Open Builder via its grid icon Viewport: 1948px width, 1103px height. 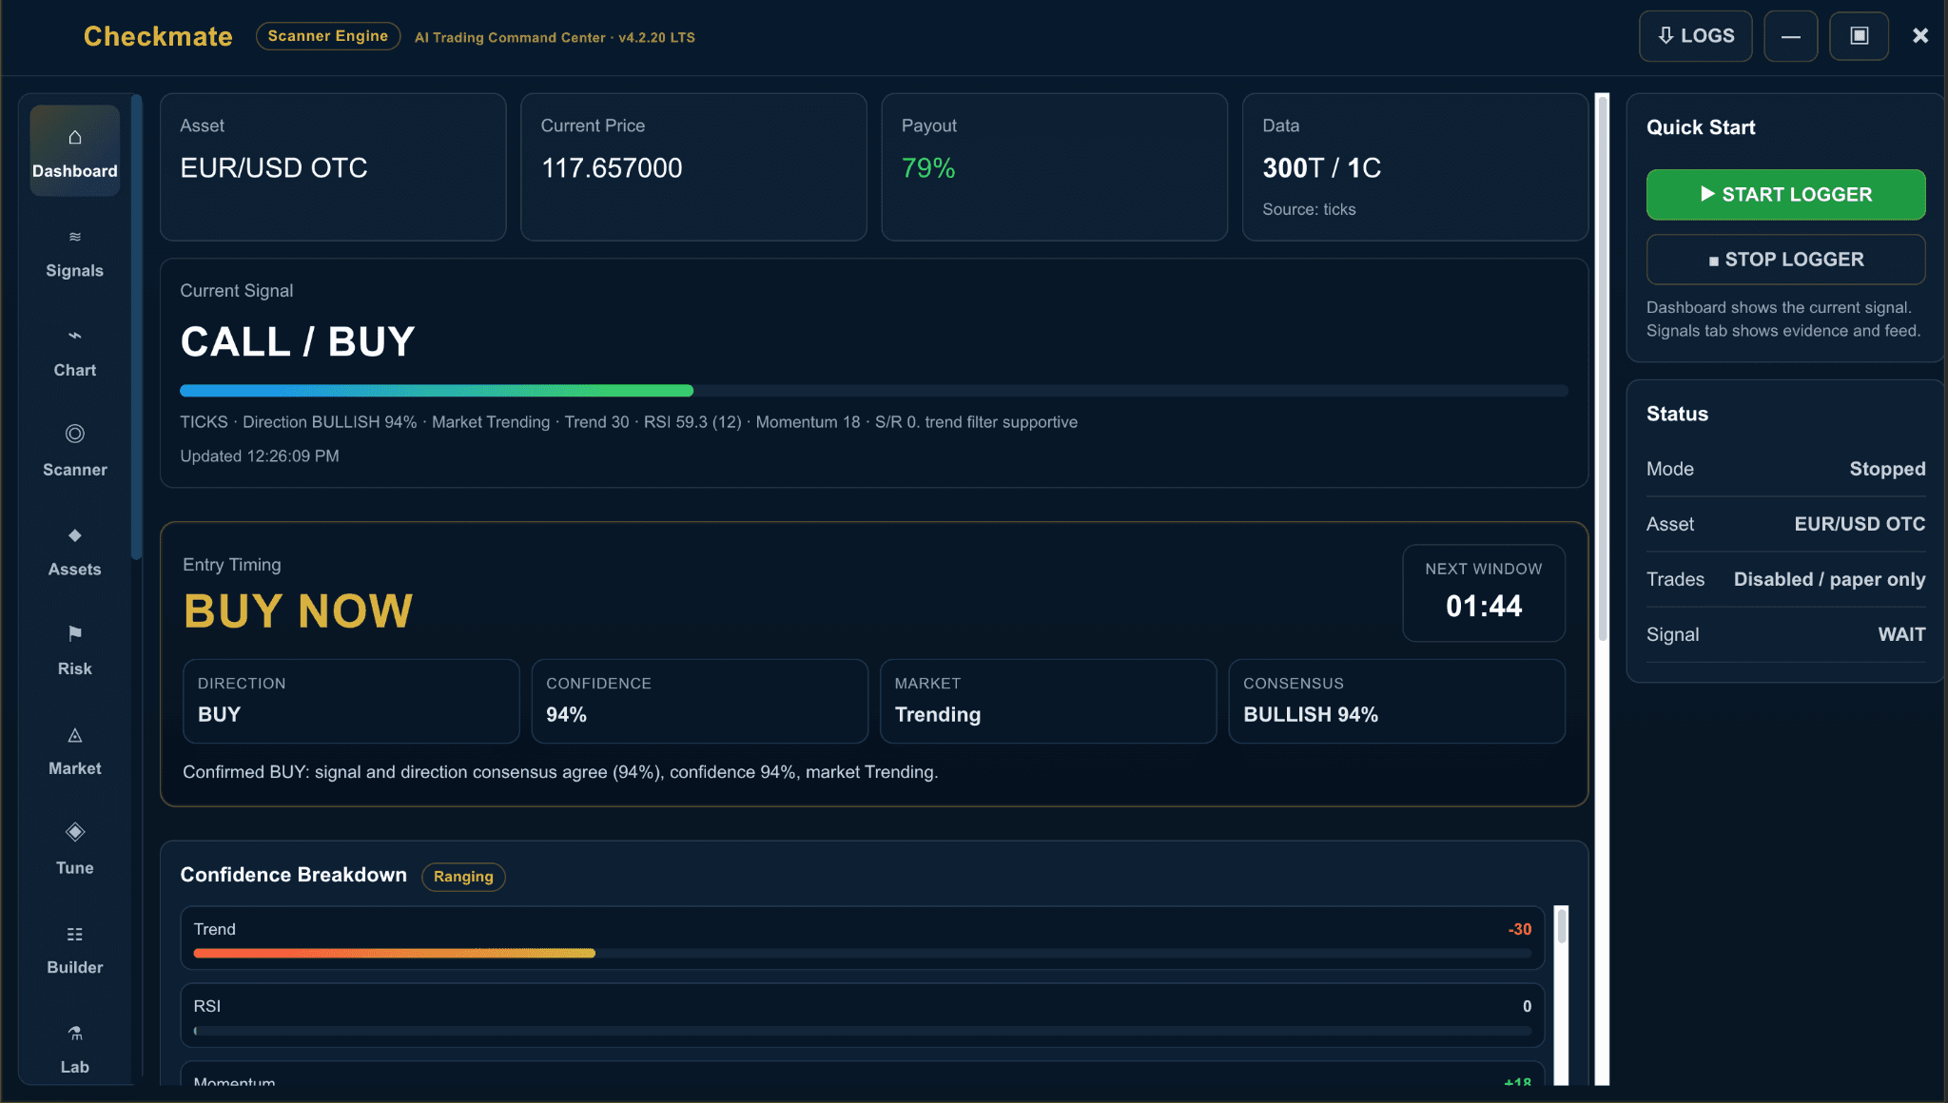click(x=75, y=934)
